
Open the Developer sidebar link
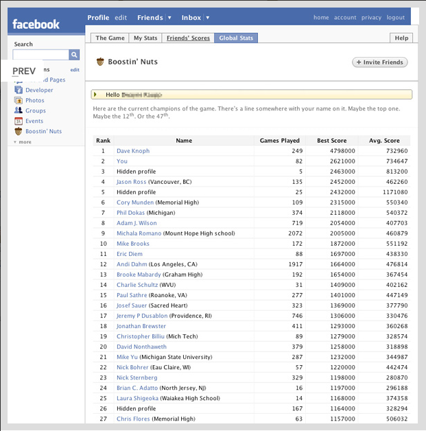(39, 90)
